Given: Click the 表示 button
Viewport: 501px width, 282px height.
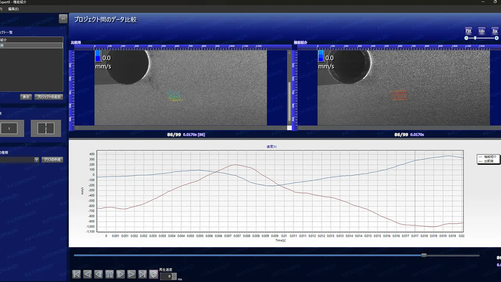Looking at the screenshot, I should click(x=26, y=97).
